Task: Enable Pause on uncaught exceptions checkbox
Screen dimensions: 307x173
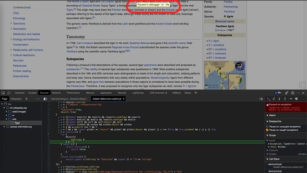Action: pyautogui.click(x=267, y=127)
